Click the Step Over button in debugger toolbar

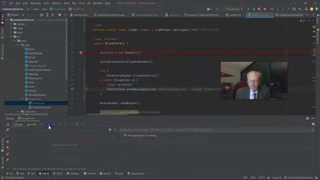click(49, 124)
